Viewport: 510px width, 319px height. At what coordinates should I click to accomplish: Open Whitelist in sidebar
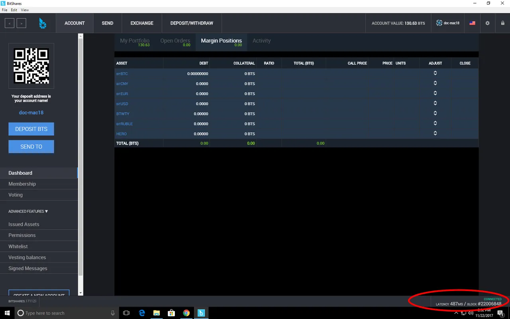(39, 246)
